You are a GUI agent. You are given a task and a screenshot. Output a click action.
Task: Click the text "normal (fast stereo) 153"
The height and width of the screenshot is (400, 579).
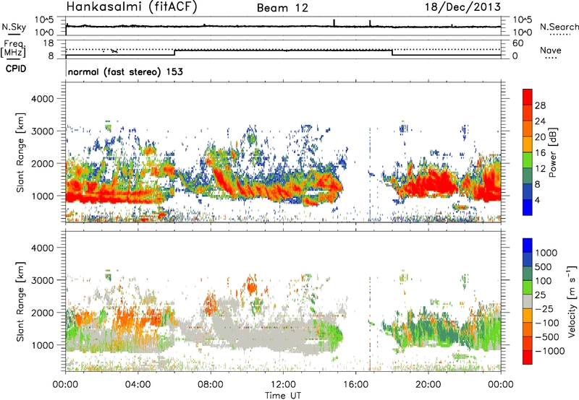(125, 71)
